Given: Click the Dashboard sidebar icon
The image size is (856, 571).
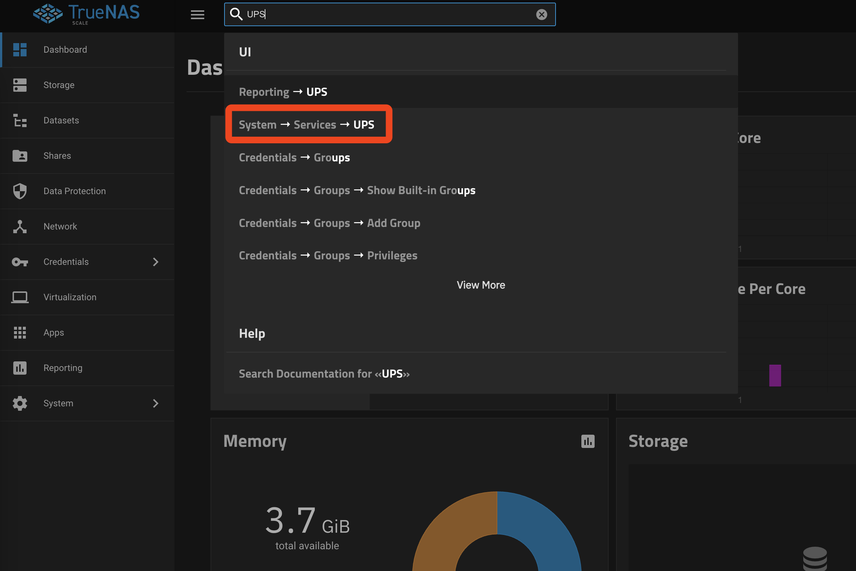Looking at the screenshot, I should point(20,50).
